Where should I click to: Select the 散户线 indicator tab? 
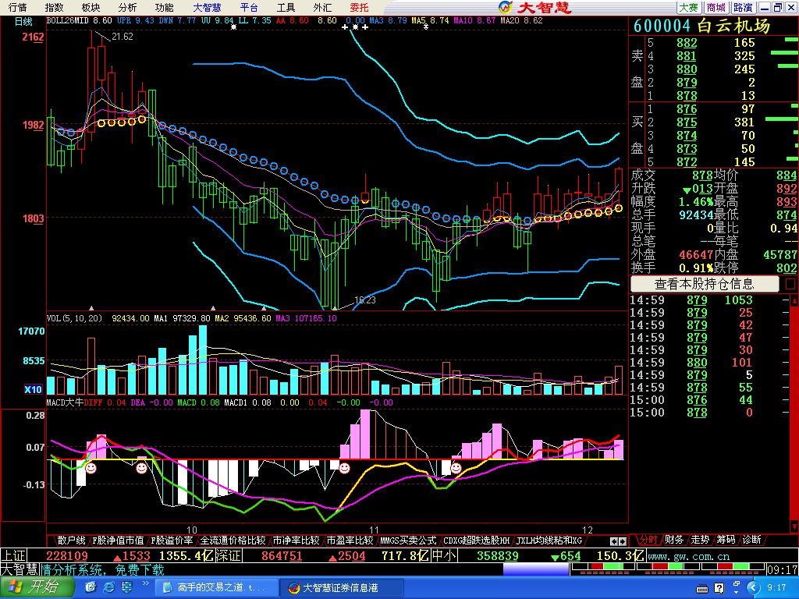click(71, 541)
